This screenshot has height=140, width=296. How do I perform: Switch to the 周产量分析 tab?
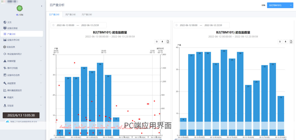tap(70, 15)
